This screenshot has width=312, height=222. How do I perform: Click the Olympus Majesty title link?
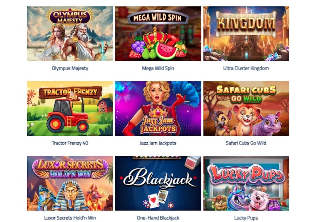(x=70, y=68)
